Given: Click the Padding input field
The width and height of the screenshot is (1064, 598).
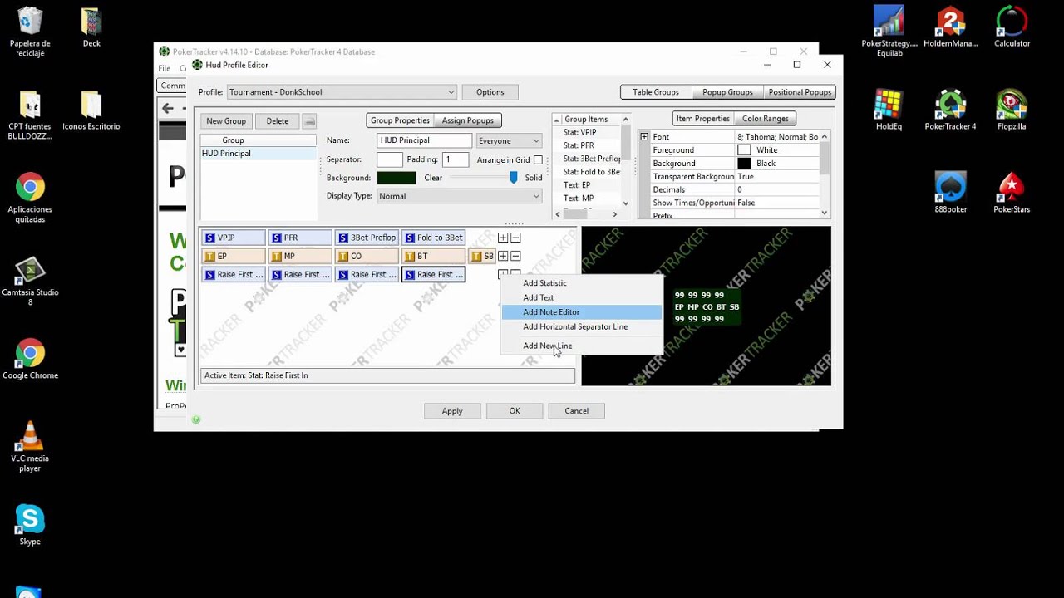Looking at the screenshot, I should click(x=455, y=159).
